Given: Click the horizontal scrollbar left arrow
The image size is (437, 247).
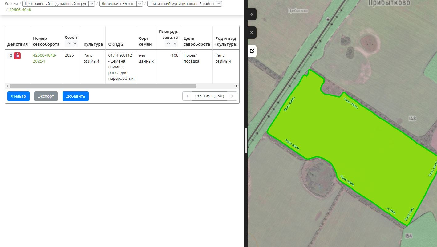Looking at the screenshot, I should [7, 86].
